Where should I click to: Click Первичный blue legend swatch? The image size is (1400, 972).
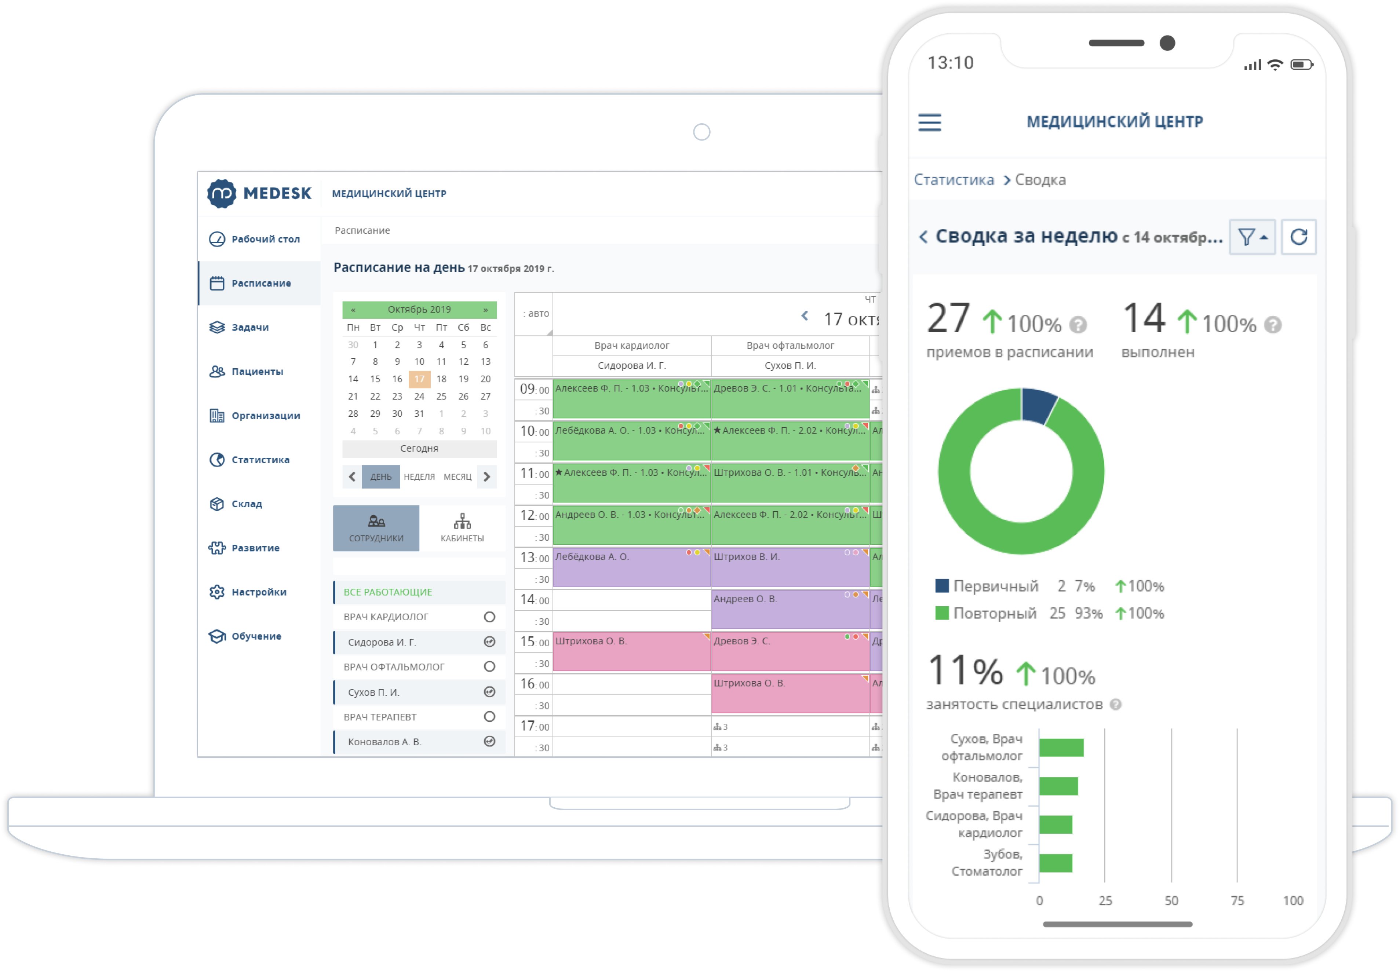941,586
